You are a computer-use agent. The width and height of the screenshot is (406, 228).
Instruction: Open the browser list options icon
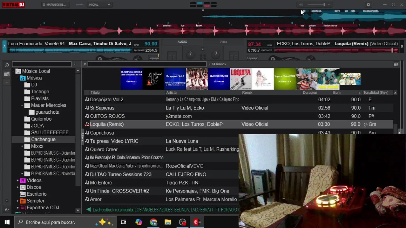396,64
